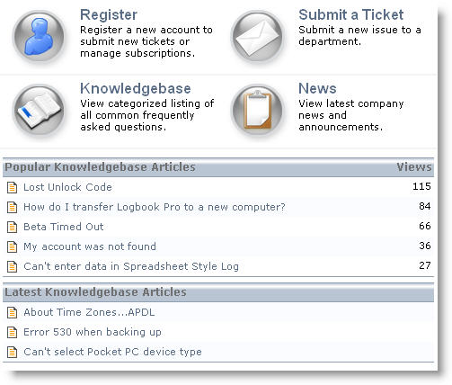The image size is (452, 385).
Task: Open the Lost Unlock Code article
Action: [67, 187]
